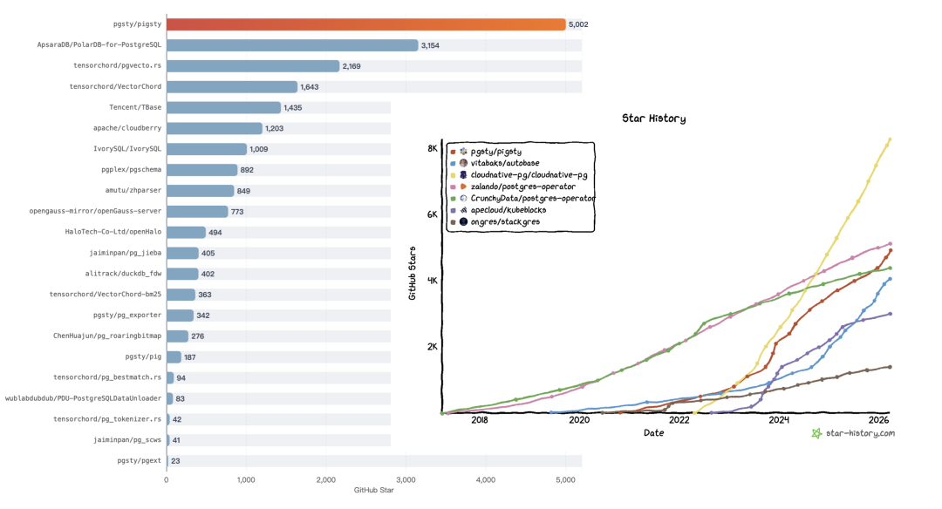Click the orange pgsty/pigsty bar

click(x=365, y=24)
